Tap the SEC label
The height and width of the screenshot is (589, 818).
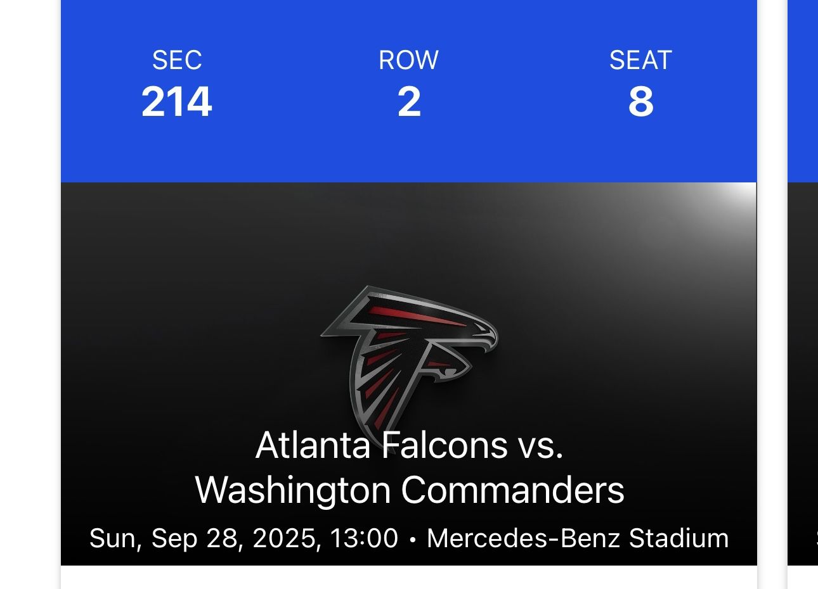(177, 60)
